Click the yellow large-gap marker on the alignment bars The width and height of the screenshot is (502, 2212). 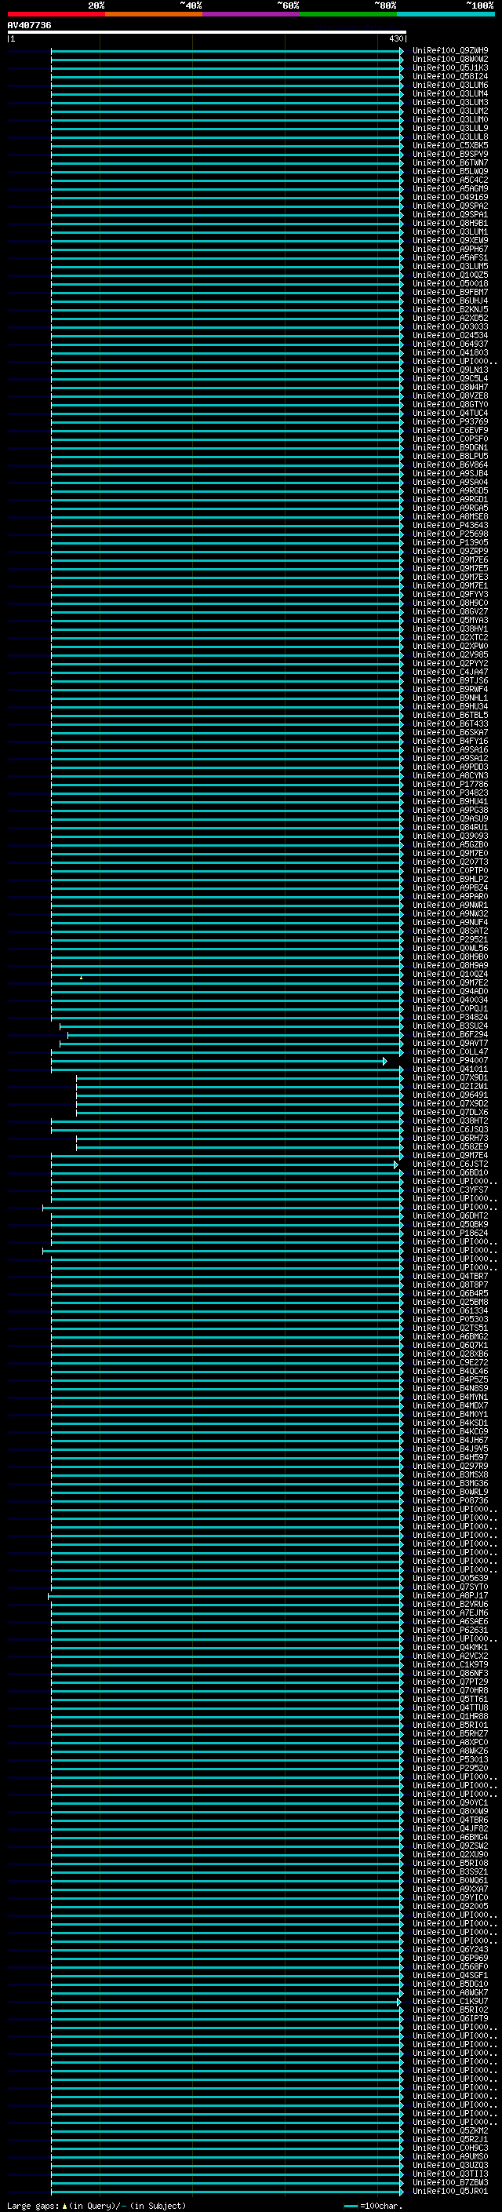pos(82,977)
